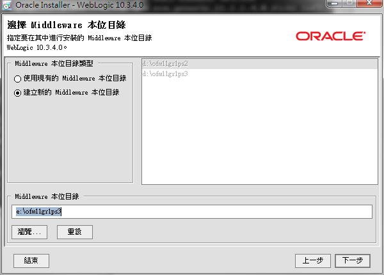The width and height of the screenshot is (384, 275).
Task: Select d:\ofm11gr1ps3 in the directory list
Action: click(x=260, y=74)
